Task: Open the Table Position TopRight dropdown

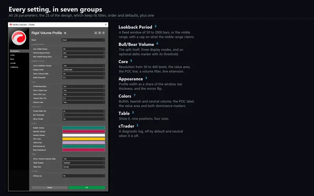Action: coord(84,163)
